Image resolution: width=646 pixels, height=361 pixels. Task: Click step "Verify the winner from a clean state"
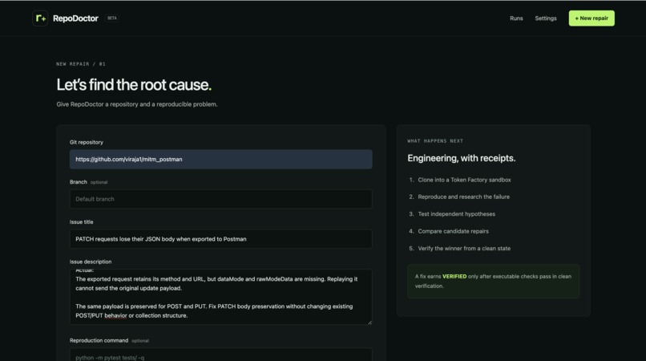pyautogui.click(x=464, y=249)
